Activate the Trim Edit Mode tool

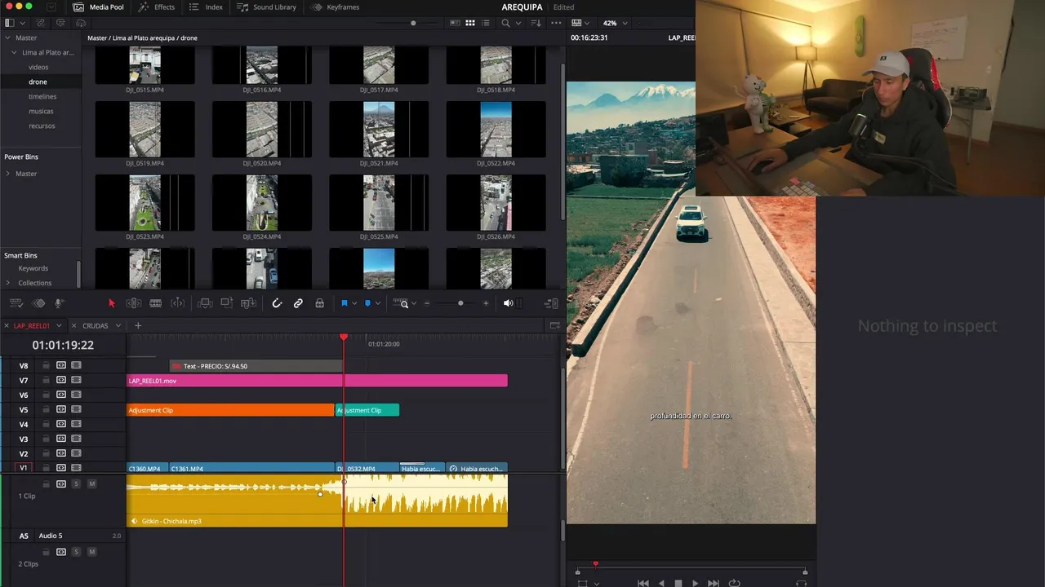pos(133,303)
